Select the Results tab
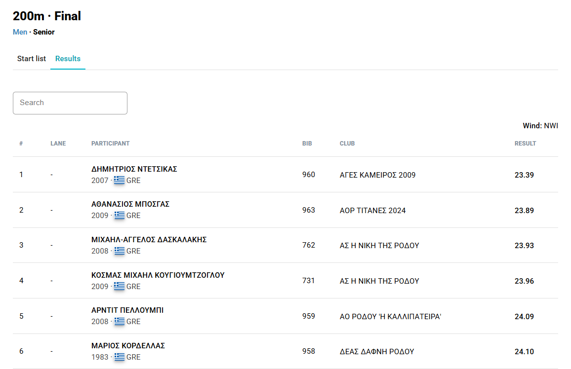Screen dimensions: 571x369 (x=68, y=59)
